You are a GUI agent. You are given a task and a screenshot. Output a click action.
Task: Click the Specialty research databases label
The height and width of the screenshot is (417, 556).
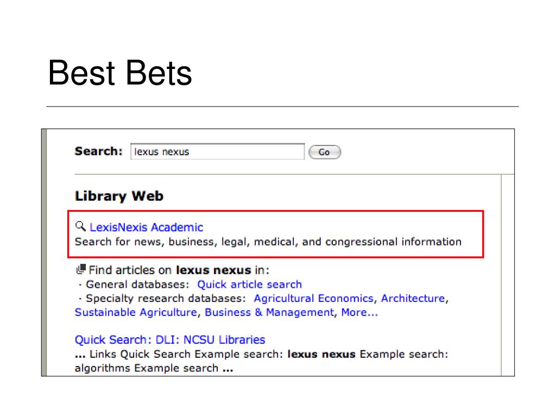(x=166, y=299)
